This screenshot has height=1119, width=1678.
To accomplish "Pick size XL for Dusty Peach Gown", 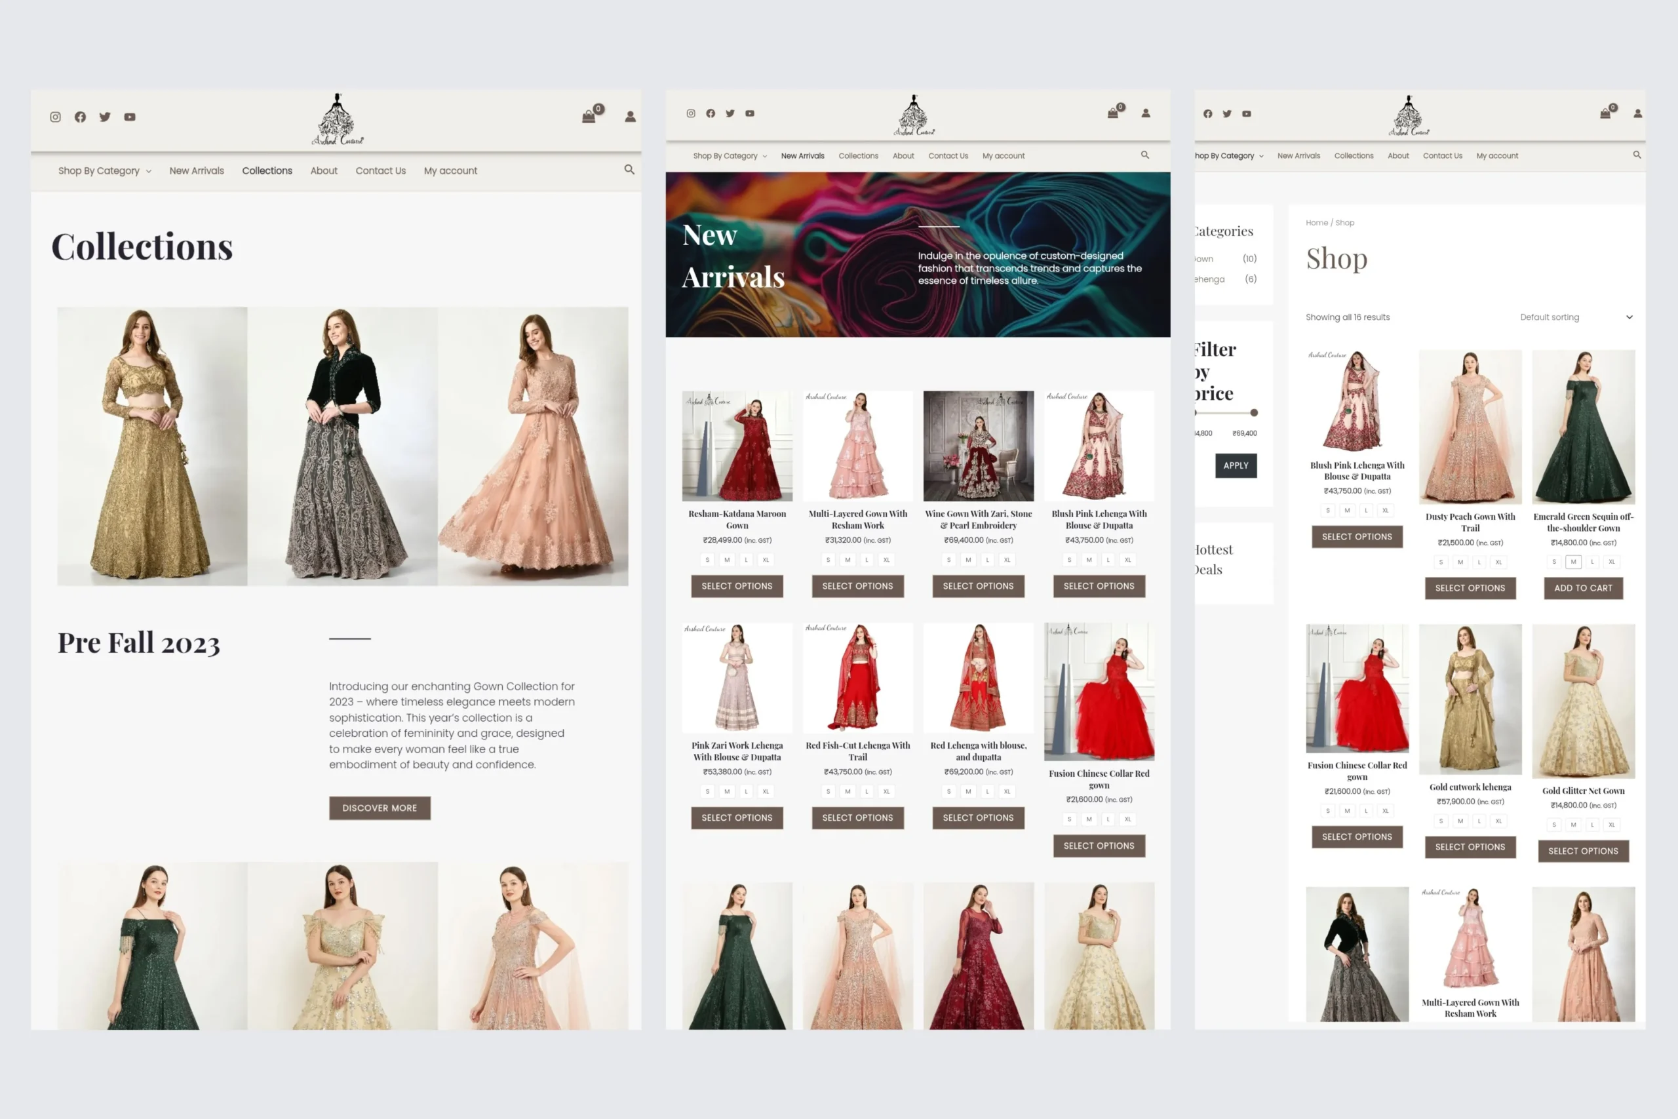I will (1498, 562).
